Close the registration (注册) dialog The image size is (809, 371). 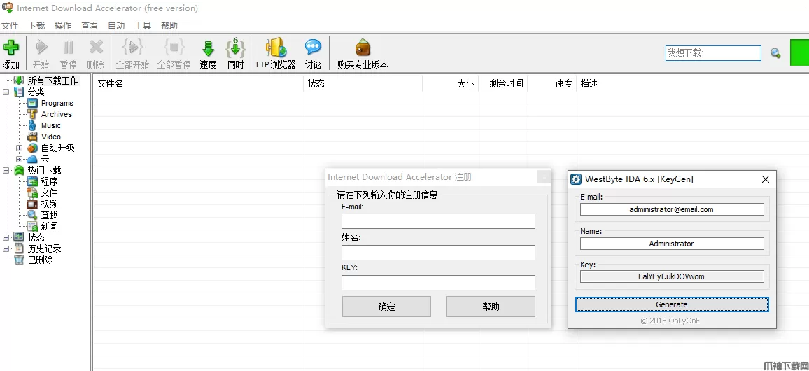(x=543, y=177)
